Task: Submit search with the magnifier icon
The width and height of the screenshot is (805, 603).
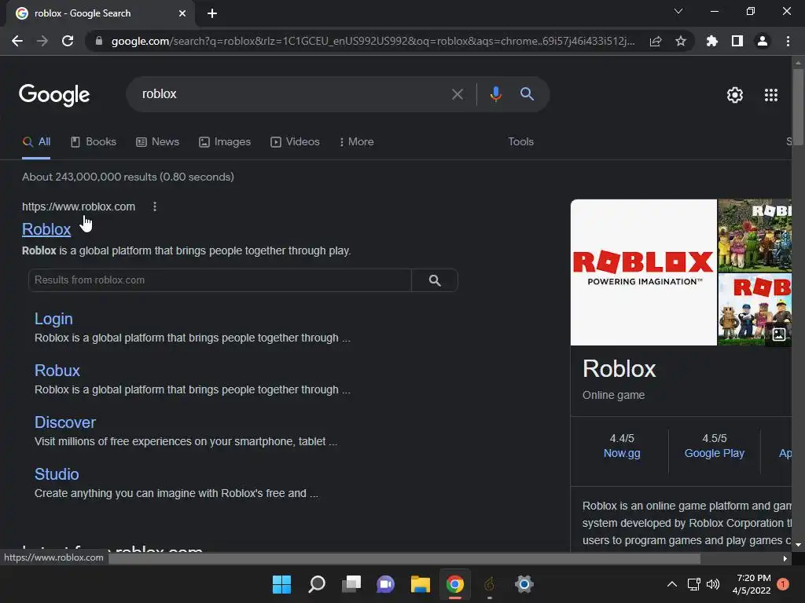Action: click(527, 94)
